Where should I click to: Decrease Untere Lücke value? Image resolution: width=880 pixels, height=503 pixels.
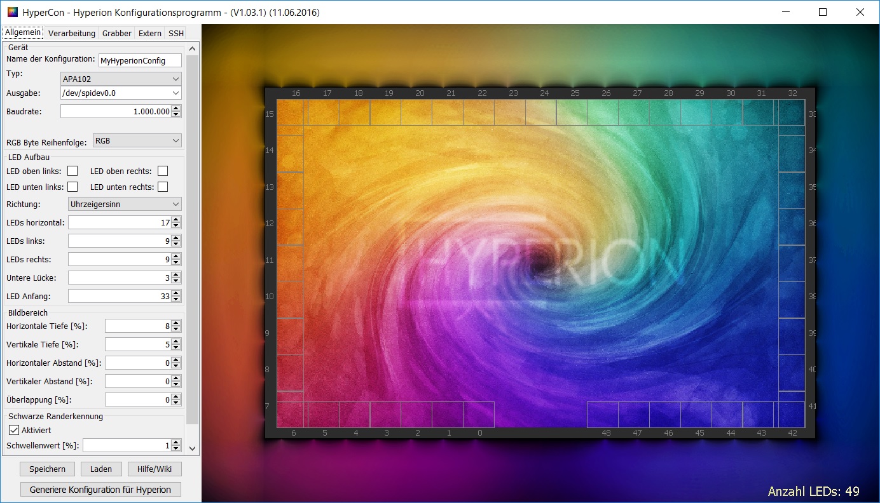pos(176,281)
